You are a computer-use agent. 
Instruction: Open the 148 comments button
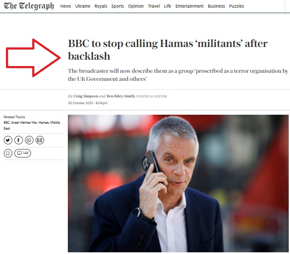point(22,153)
